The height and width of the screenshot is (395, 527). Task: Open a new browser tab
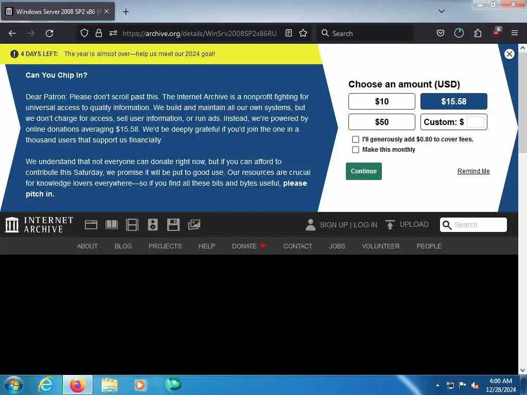[126, 12]
